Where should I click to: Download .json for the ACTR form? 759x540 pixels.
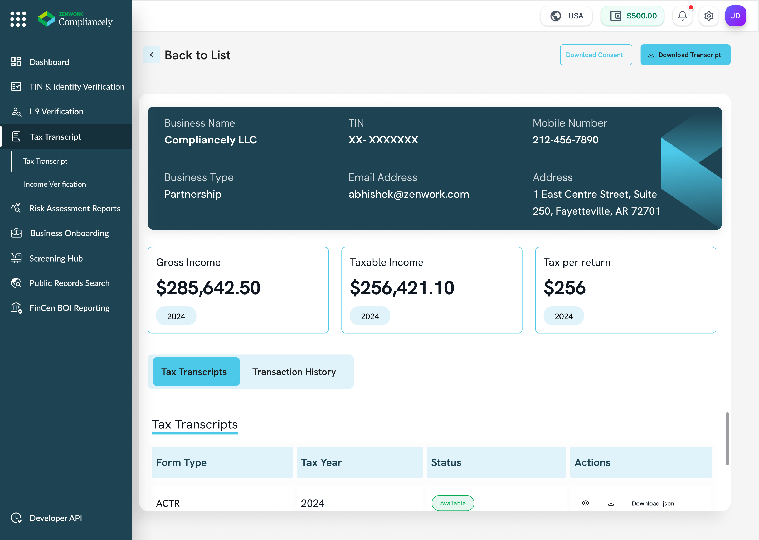pyautogui.click(x=653, y=503)
